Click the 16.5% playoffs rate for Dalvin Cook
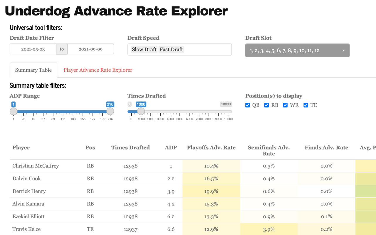 point(211,179)
